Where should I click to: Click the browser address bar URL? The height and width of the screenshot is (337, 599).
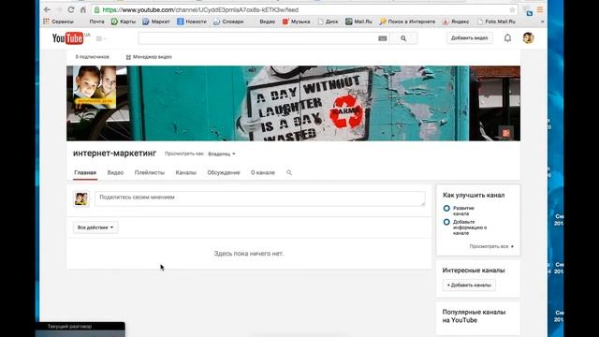[200, 10]
